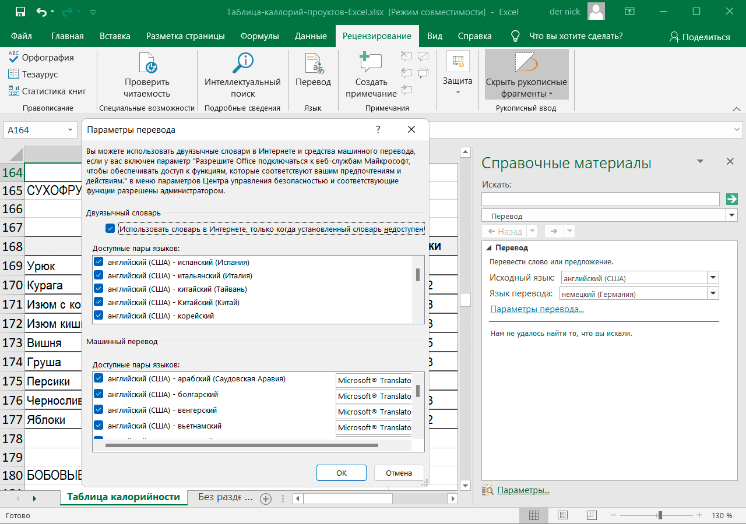The height and width of the screenshot is (524, 746).
Task: Click Hide Ink (Скрыть рукописные фрагменты)
Action: tap(526, 75)
